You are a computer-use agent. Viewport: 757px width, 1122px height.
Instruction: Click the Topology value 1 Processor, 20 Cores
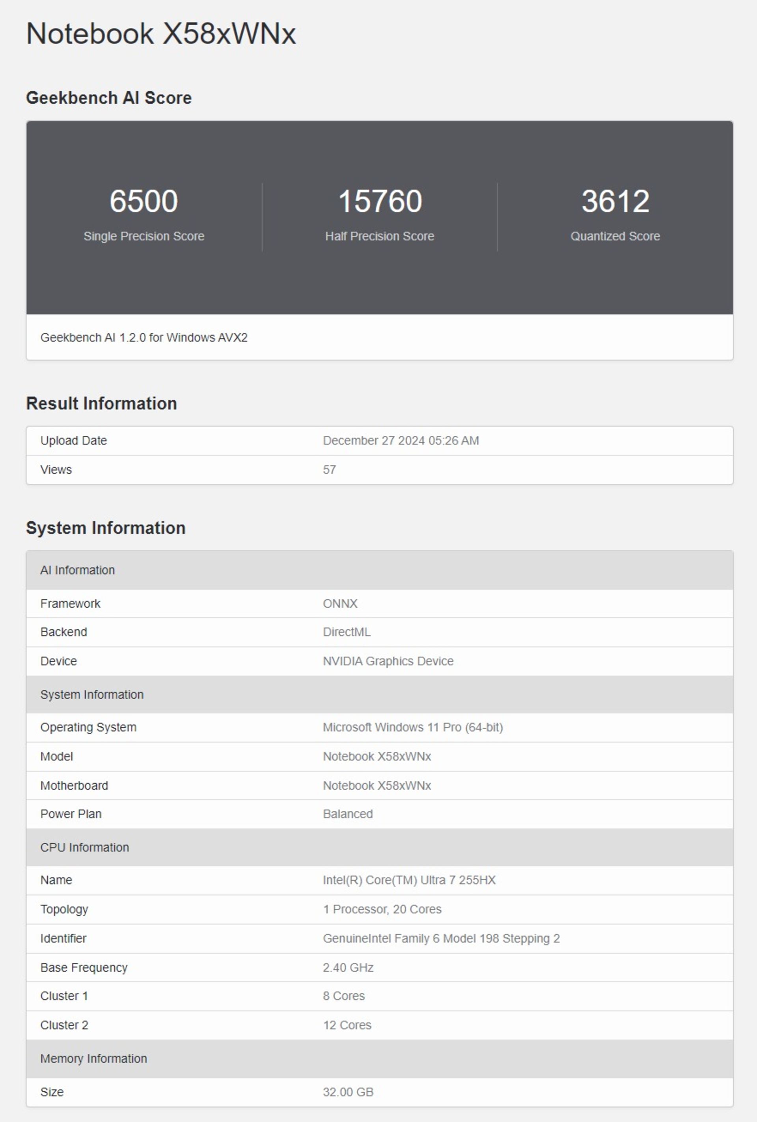click(x=382, y=909)
